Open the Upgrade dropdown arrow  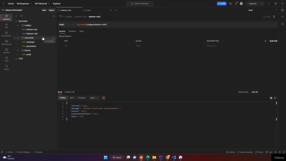point(262,4)
